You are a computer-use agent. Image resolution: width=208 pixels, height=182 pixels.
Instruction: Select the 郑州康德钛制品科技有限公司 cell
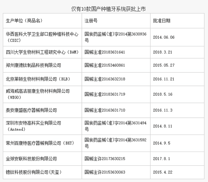click(x=34, y=65)
